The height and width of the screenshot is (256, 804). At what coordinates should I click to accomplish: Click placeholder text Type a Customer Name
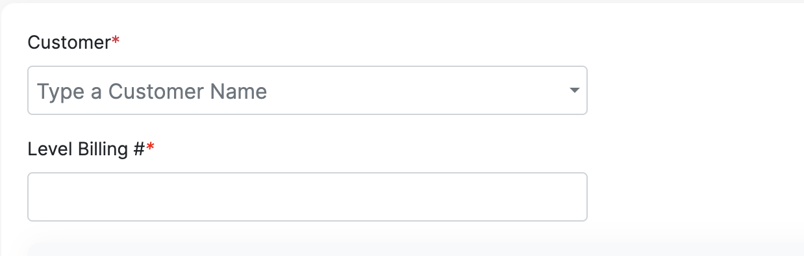152,92
